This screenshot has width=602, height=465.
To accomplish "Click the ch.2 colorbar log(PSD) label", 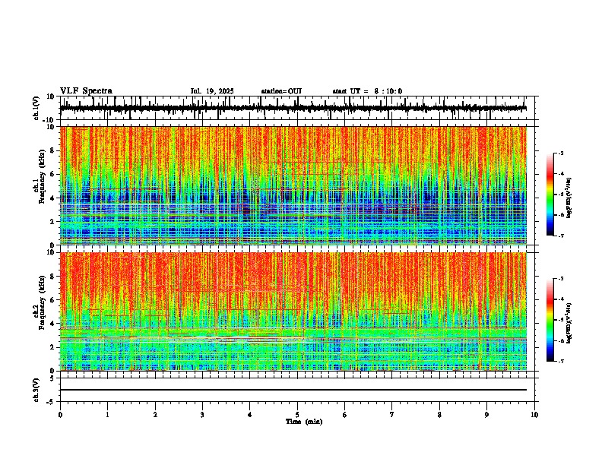I will coord(569,324).
